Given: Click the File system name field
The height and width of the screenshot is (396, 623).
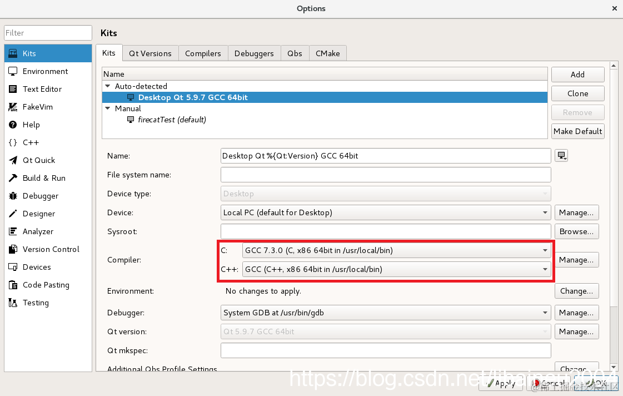Looking at the screenshot, I should coord(386,175).
